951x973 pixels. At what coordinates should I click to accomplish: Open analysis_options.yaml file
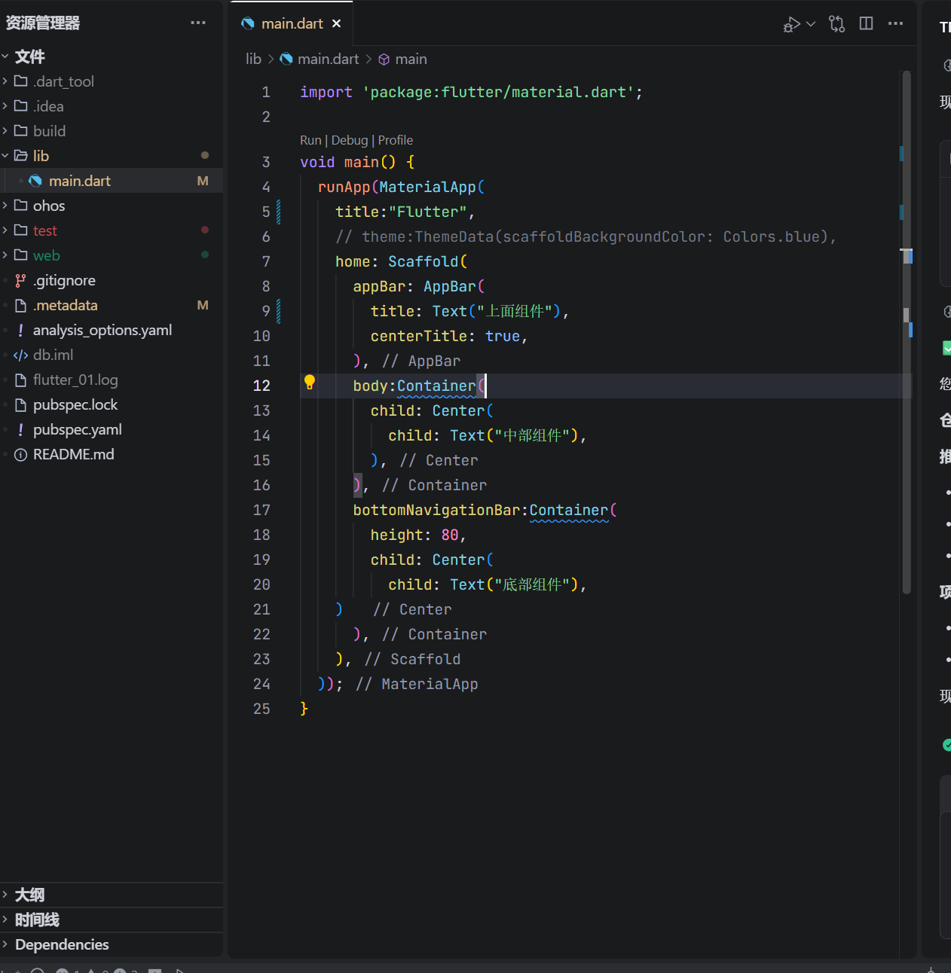112,330
